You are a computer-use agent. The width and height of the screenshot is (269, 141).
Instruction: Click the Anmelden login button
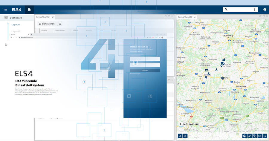tap(145, 70)
